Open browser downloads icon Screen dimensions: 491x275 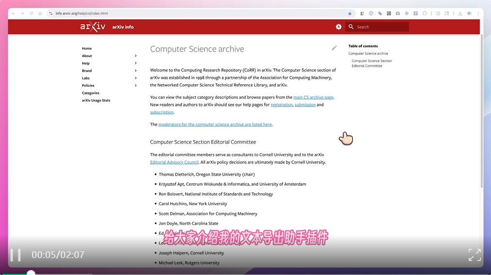pos(460,14)
